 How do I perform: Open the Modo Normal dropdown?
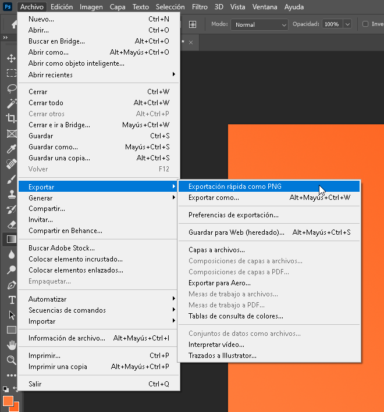pos(259,25)
